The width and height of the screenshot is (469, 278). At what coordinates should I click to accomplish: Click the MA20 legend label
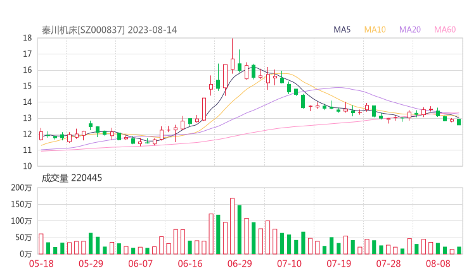pyautogui.click(x=410, y=30)
